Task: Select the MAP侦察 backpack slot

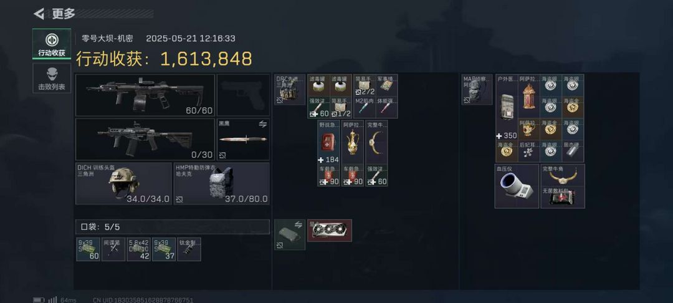Action: point(477,90)
